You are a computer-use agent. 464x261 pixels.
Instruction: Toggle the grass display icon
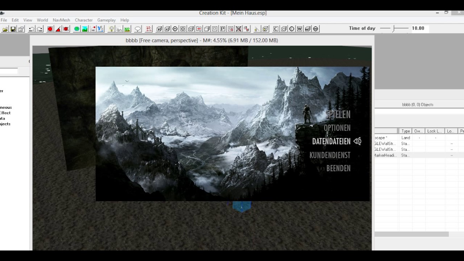tap(127, 29)
